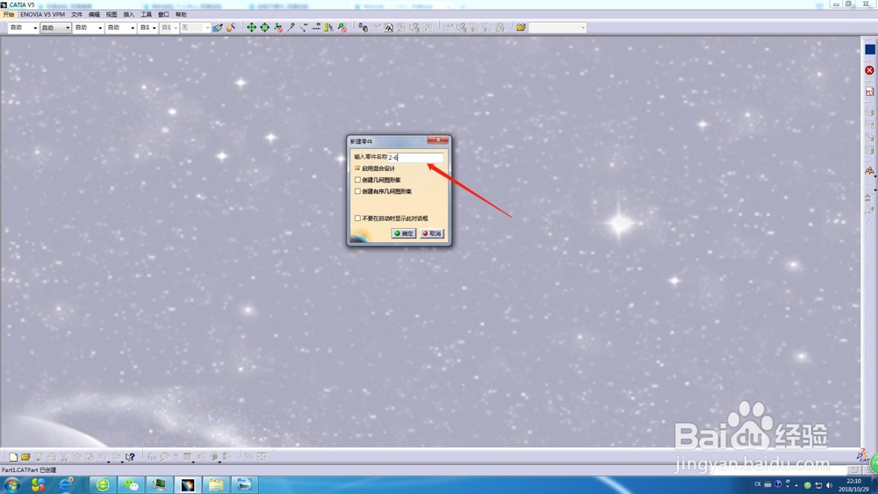The image size is (878, 494).
Task: Click the design table icon in bottom toolbar
Action: 187,457
